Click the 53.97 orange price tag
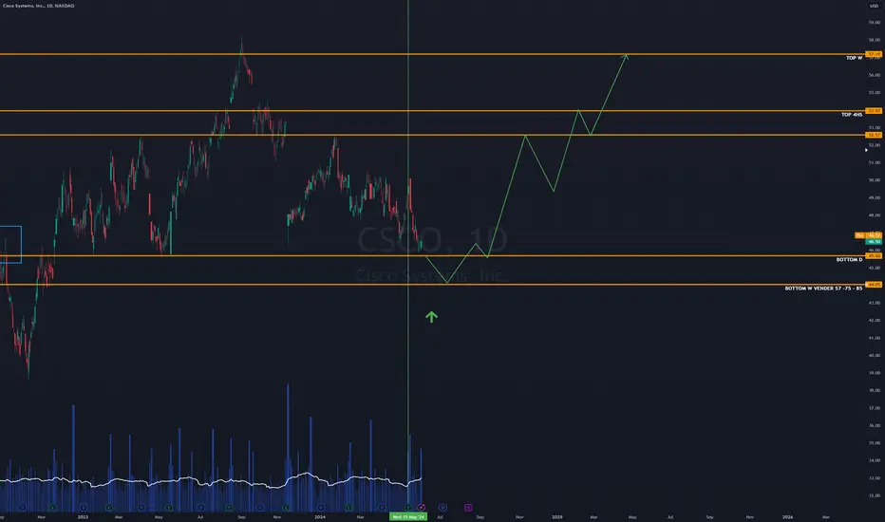 [874, 111]
